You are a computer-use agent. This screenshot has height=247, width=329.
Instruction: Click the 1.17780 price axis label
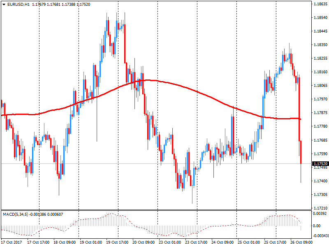pyautogui.click(x=320, y=126)
